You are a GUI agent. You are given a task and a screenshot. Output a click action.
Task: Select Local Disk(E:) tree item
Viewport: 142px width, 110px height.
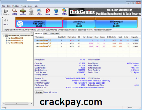pos(17,40)
